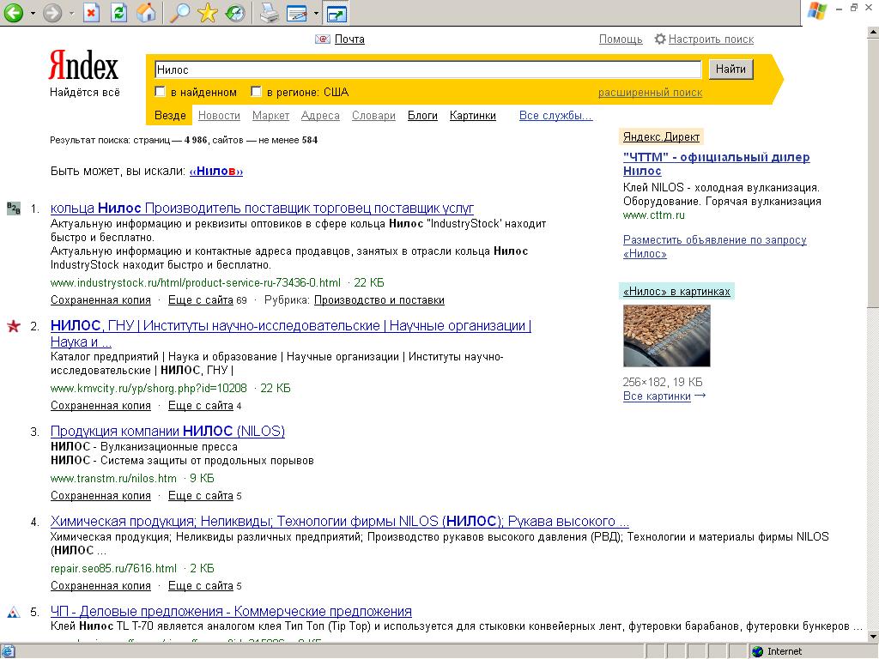Open the Forward button history dropdown arrow
The image size is (879, 659).
[x=72, y=13]
